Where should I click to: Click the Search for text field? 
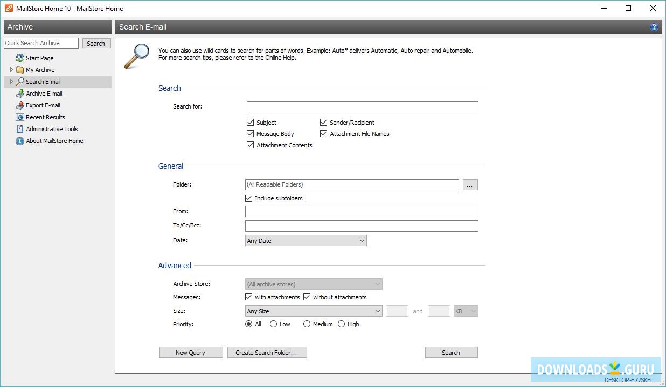[x=362, y=106]
